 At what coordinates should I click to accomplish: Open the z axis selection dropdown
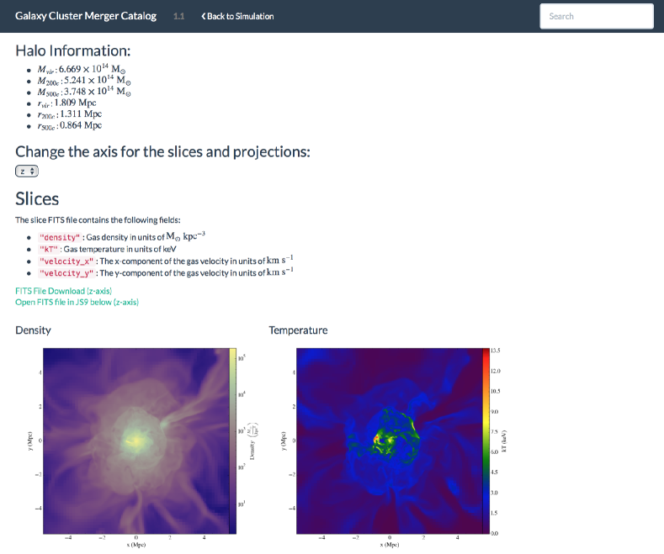point(27,171)
